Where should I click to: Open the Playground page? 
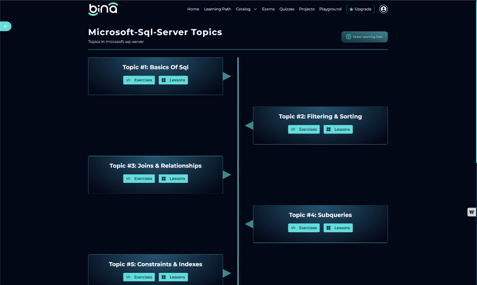point(330,9)
